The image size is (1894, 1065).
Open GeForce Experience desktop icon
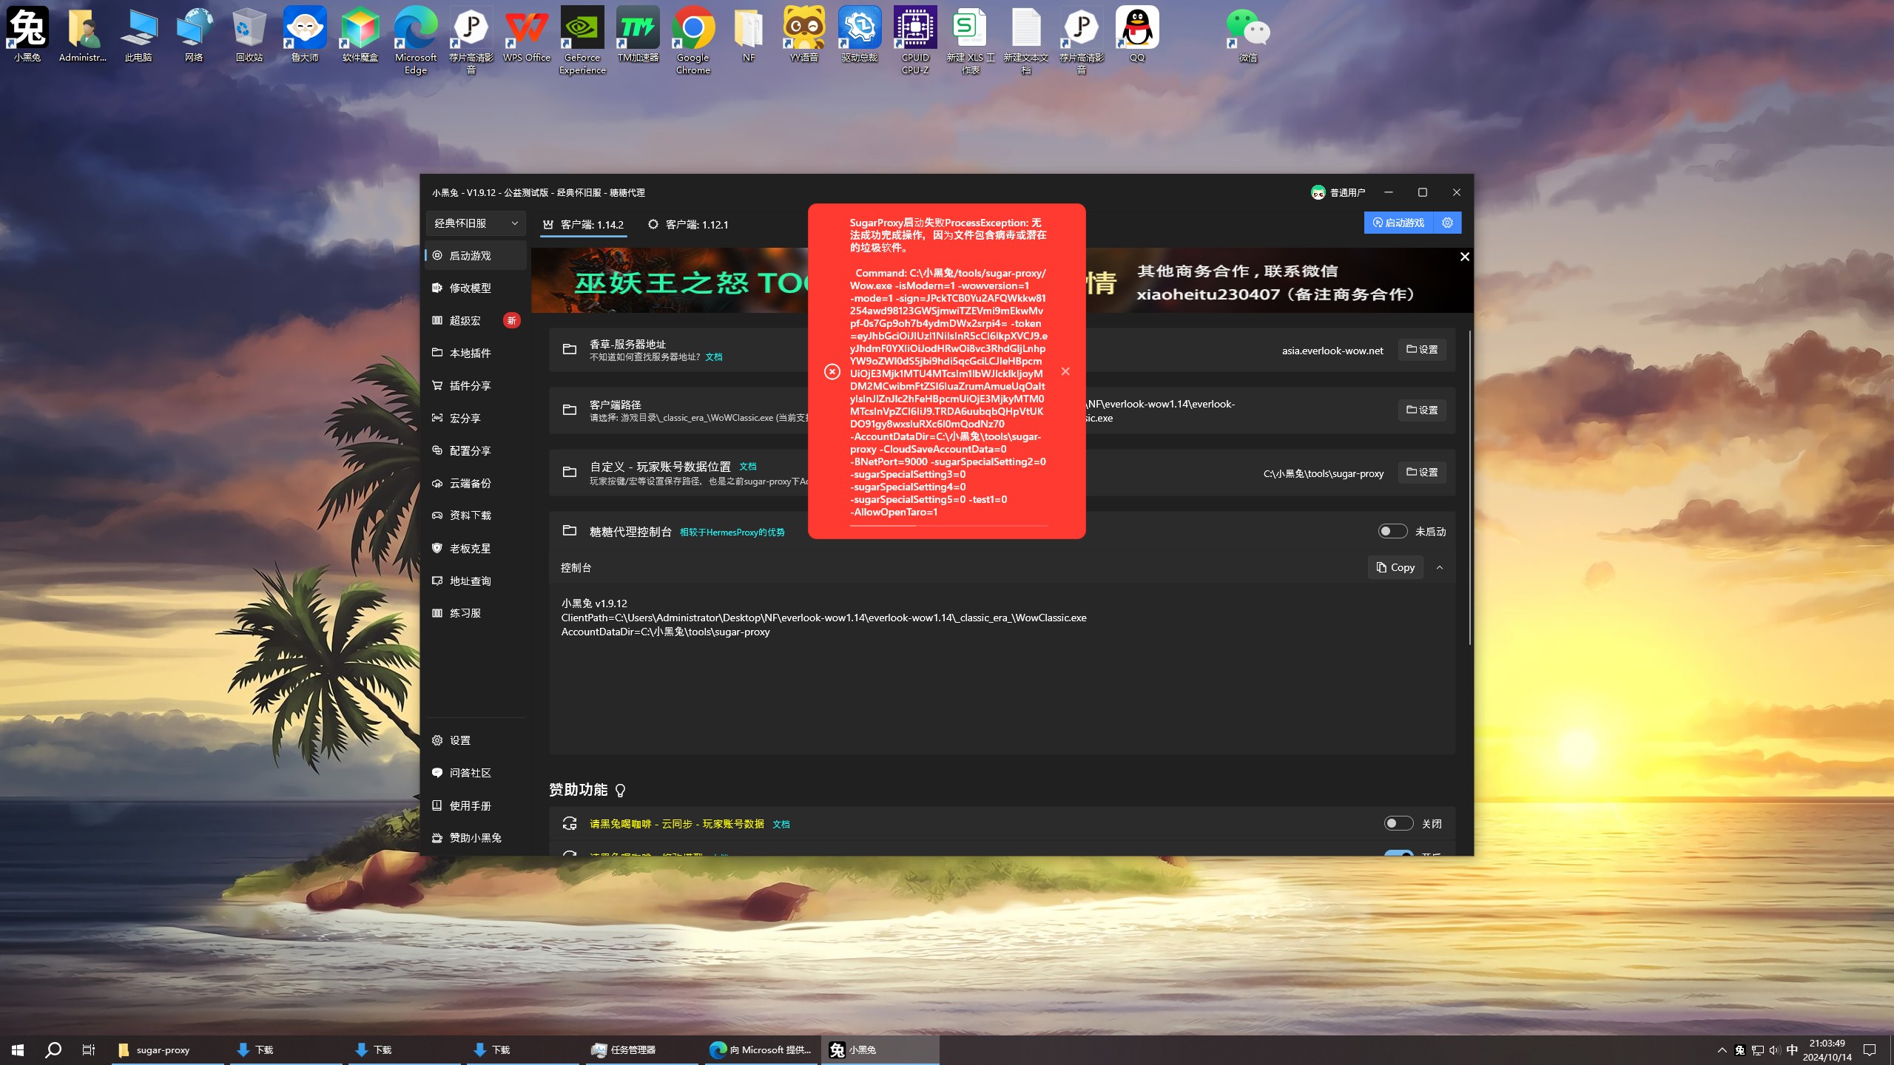[582, 41]
